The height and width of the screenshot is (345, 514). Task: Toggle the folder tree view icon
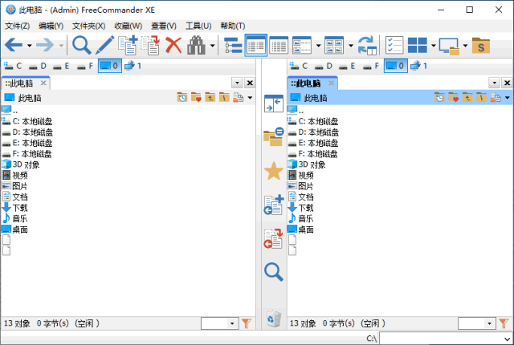click(x=233, y=45)
